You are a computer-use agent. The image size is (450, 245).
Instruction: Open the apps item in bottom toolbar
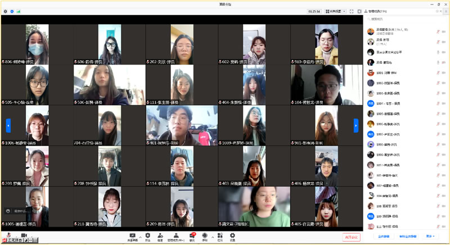click(219, 237)
